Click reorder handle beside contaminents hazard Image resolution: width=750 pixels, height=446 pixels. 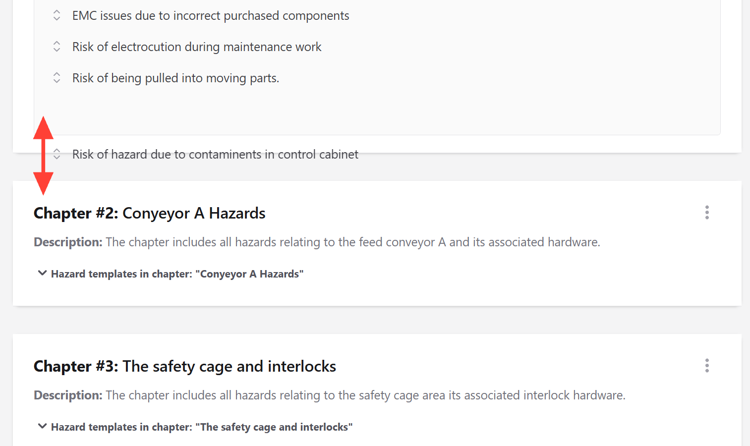(57, 154)
